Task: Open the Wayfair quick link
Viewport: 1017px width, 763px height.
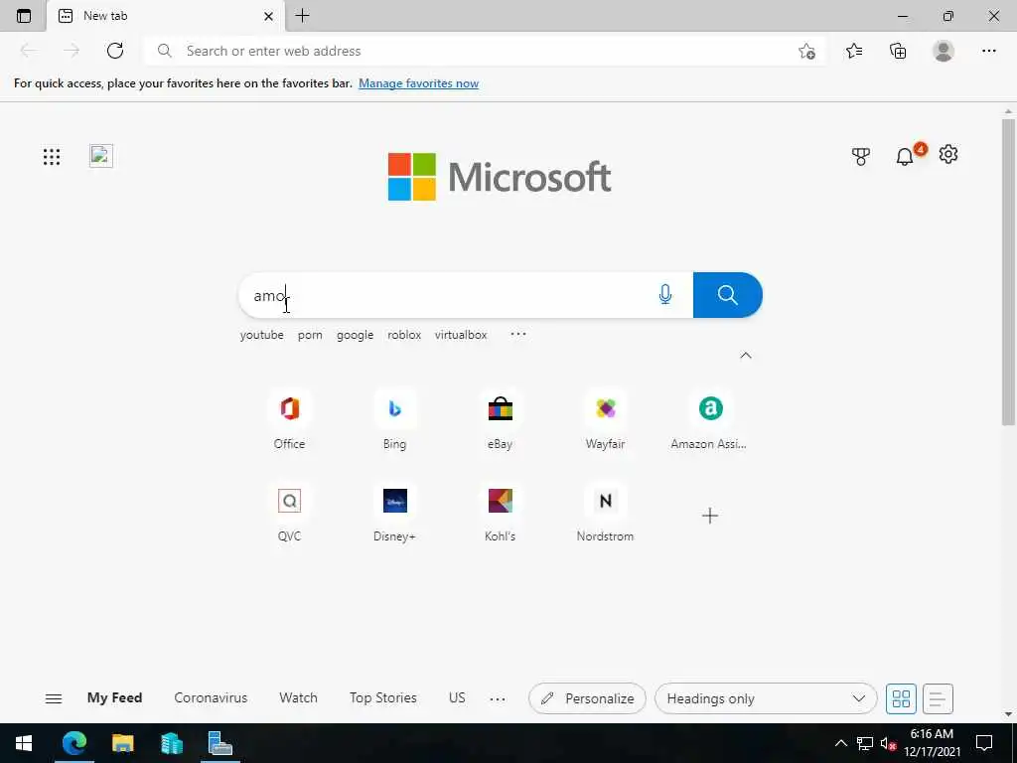Action: pos(605,420)
